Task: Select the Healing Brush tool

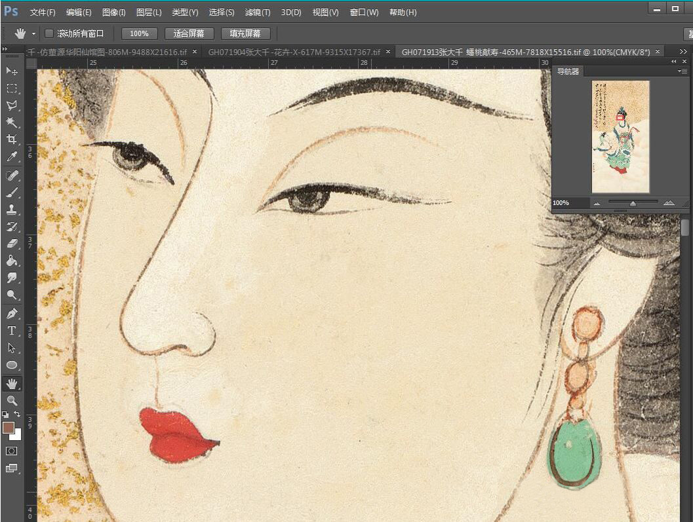Action: [12, 176]
